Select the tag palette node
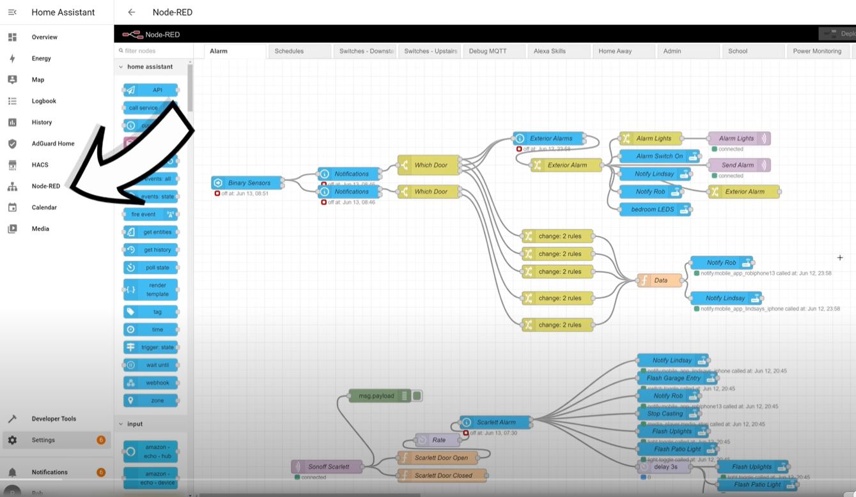856x497 pixels. pyautogui.click(x=150, y=312)
